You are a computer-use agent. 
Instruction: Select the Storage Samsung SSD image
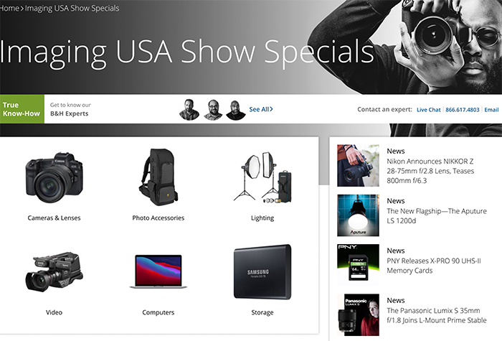262,272
